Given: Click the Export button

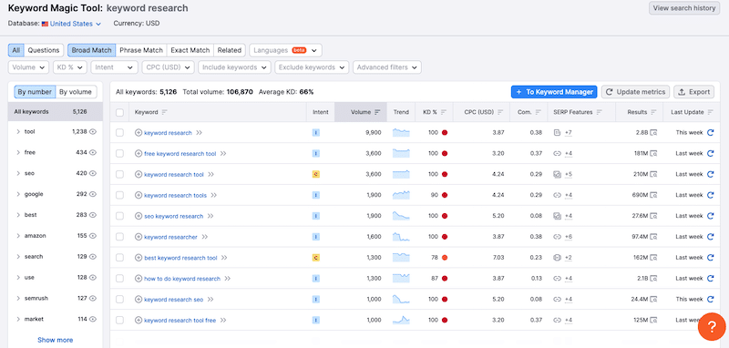Looking at the screenshot, I should click(x=694, y=92).
